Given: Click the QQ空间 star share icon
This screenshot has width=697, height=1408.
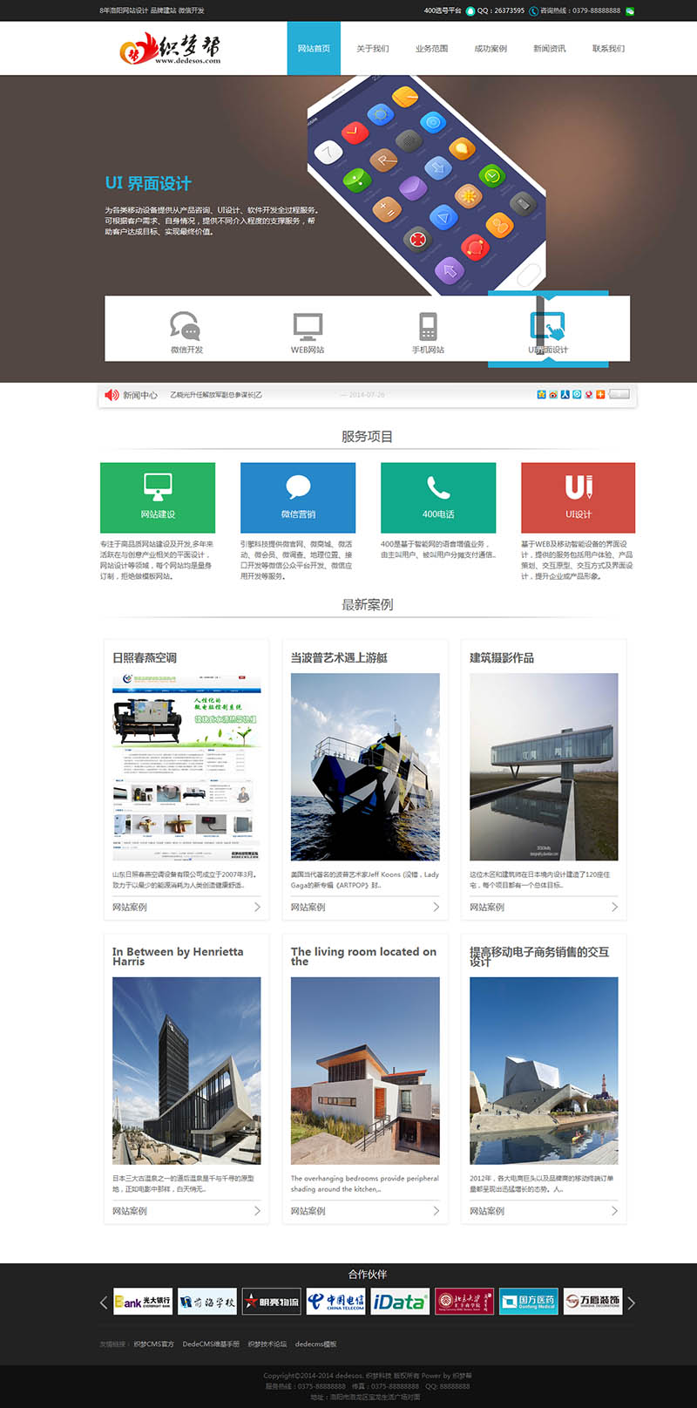Looking at the screenshot, I should click(x=541, y=395).
